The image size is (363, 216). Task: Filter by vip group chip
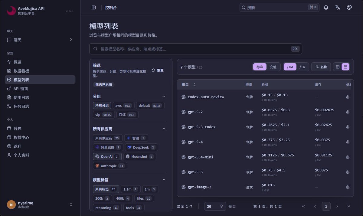click(103, 115)
